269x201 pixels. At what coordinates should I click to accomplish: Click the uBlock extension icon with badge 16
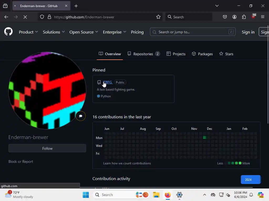tap(254, 16)
